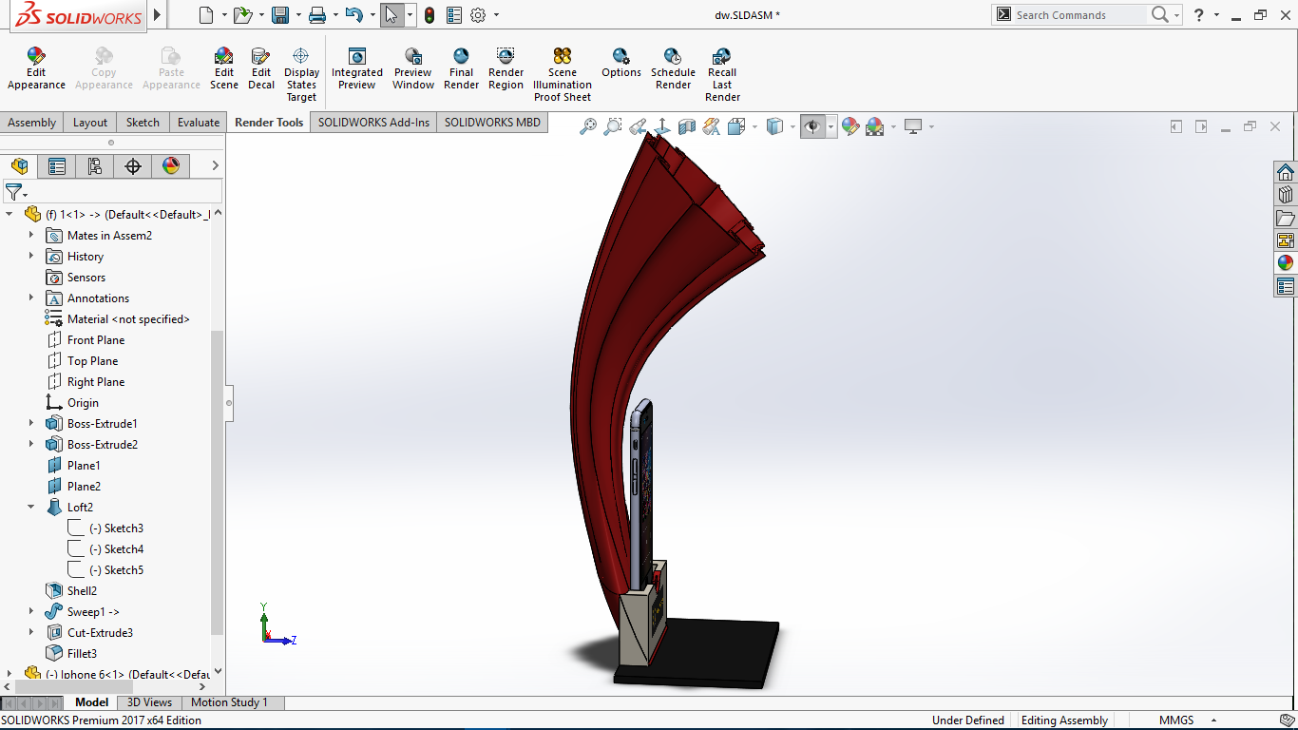Toggle Section View
1298x730 pixels.
(x=687, y=126)
